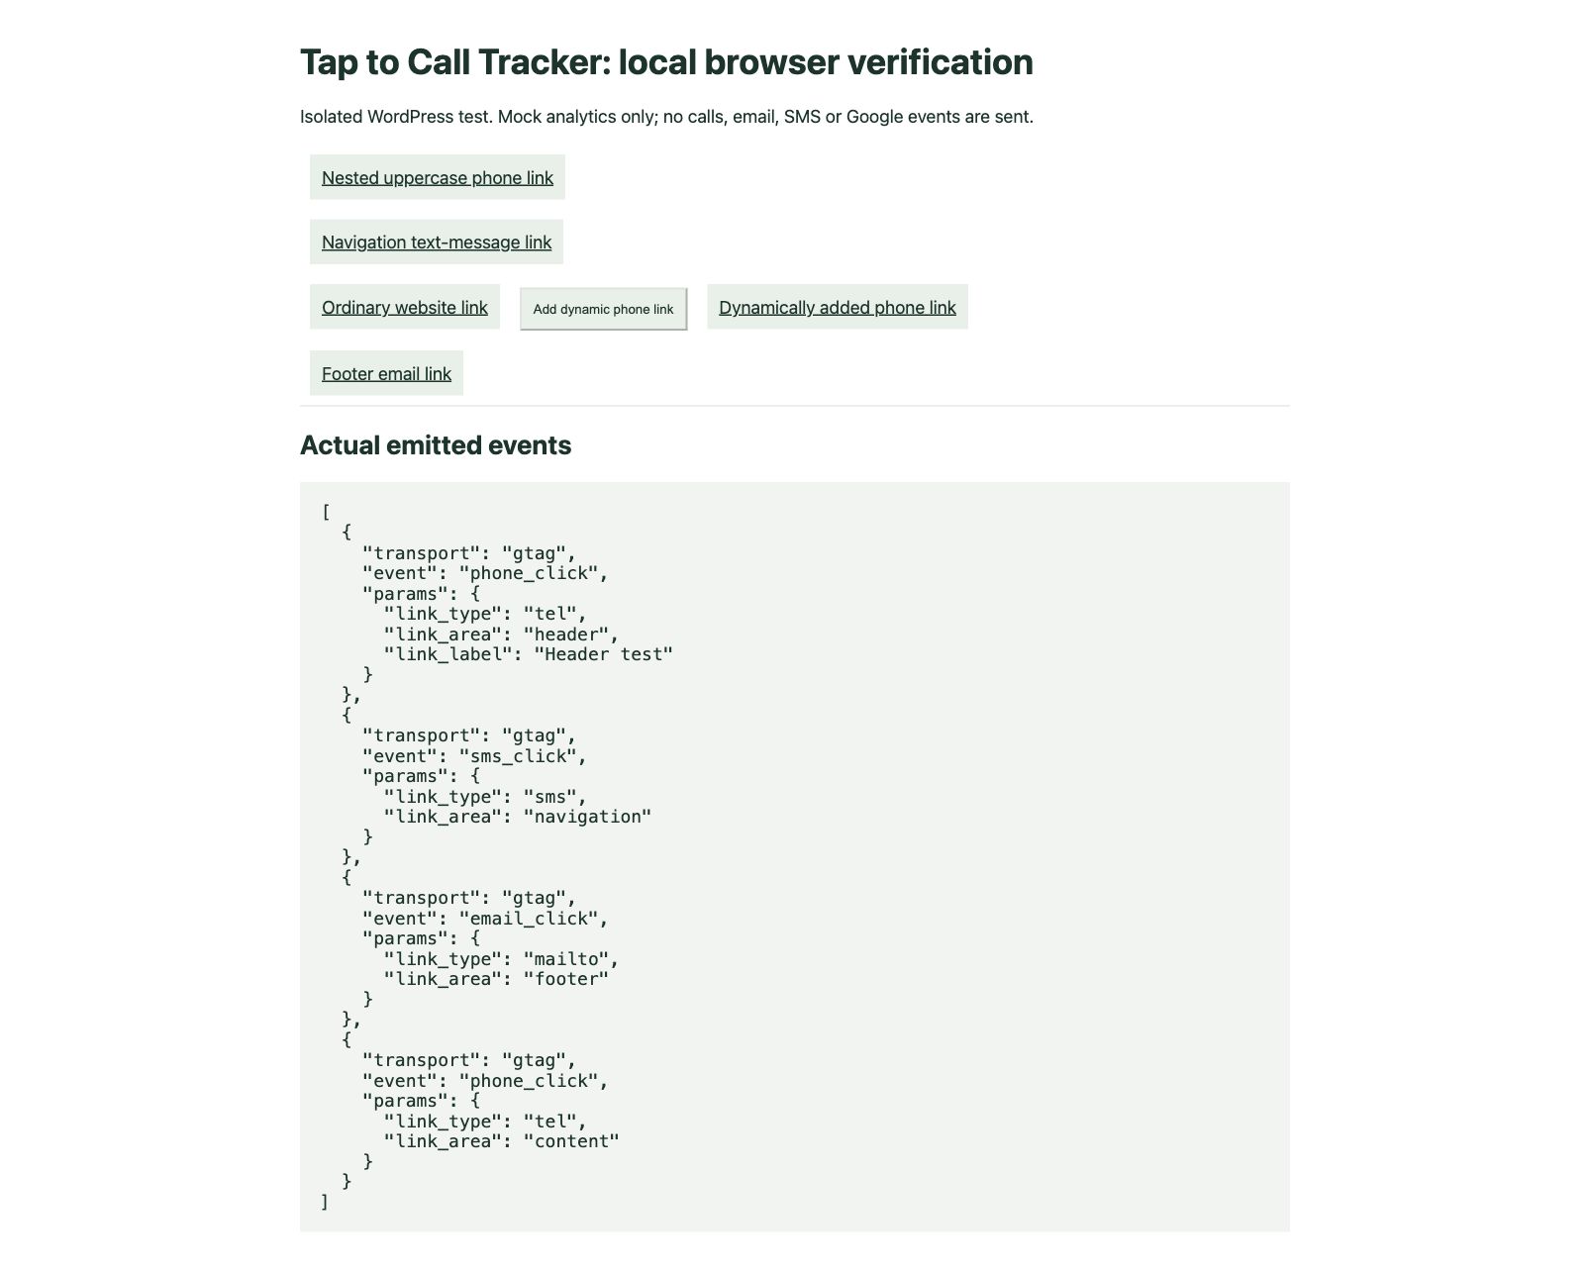Click the Add dynamic phone link button
Screen dimensions: 1590x1271
tap(603, 309)
